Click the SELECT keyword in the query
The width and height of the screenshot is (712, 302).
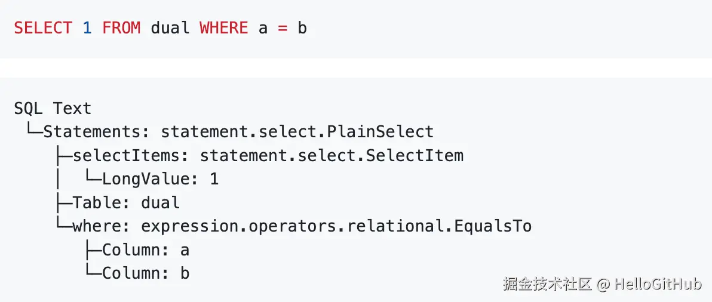pyautogui.click(x=42, y=28)
